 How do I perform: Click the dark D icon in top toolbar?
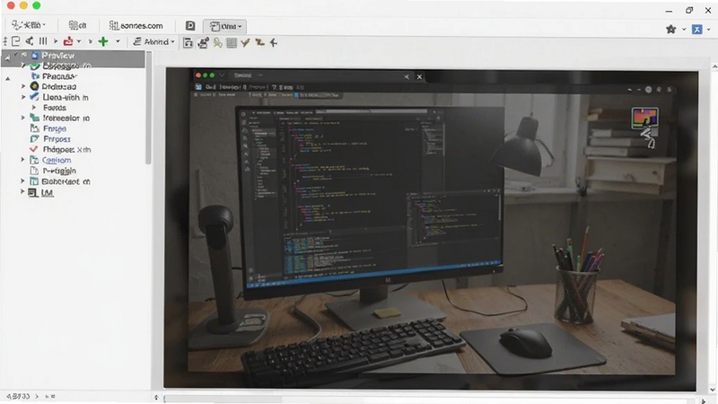pyautogui.click(x=190, y=26)
